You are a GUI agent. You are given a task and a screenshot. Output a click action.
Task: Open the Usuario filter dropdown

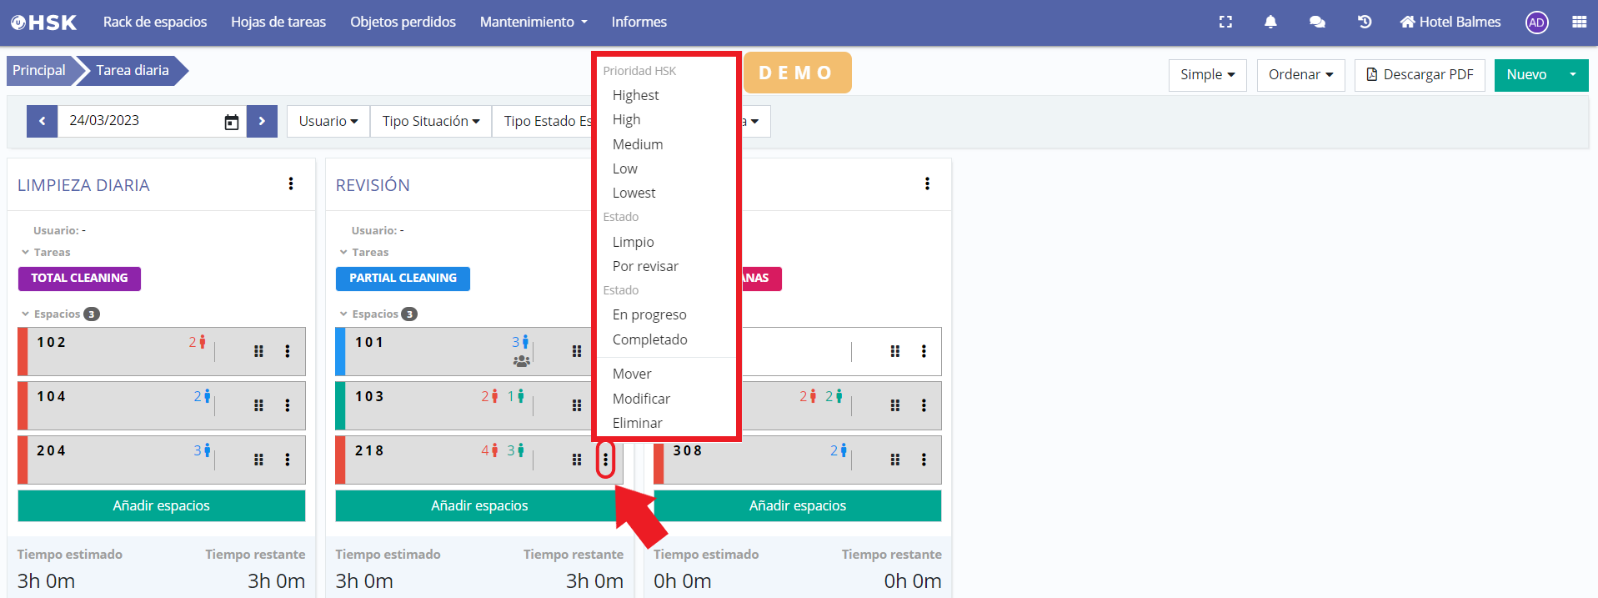coord(328,121)
